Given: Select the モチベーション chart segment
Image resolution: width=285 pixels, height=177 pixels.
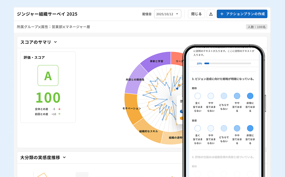Looking at the screenshot, I should [x=132, y=108].
